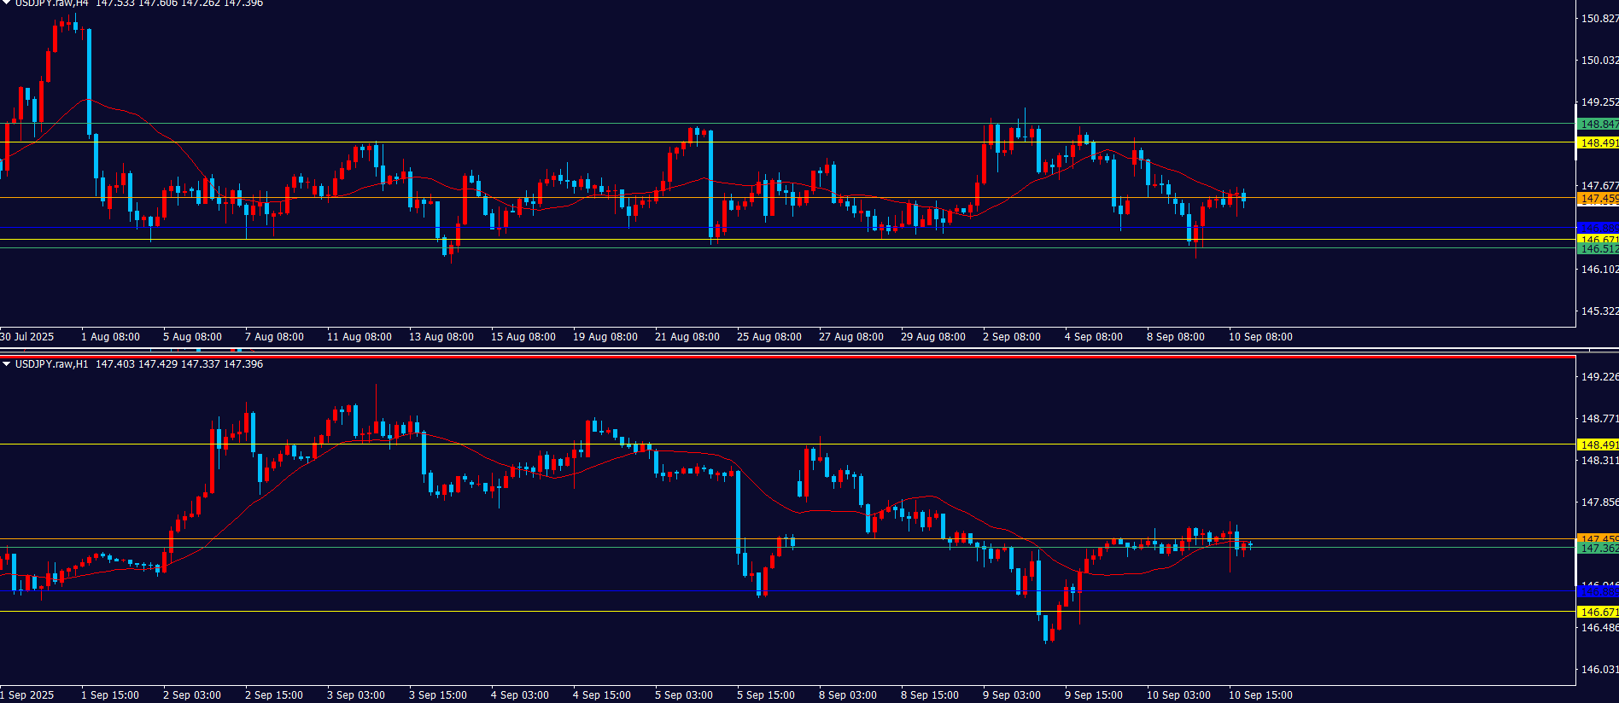Select the 149.226 price scale value
1619x703 pixels.
[1599, 377]
